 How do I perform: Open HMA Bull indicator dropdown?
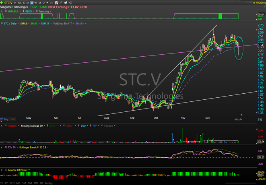20,11
